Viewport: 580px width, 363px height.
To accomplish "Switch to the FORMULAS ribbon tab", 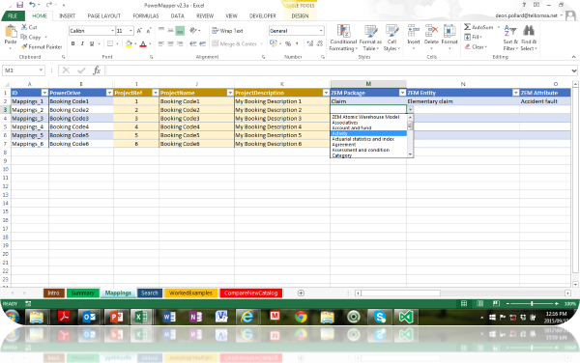I will point(146,15).
